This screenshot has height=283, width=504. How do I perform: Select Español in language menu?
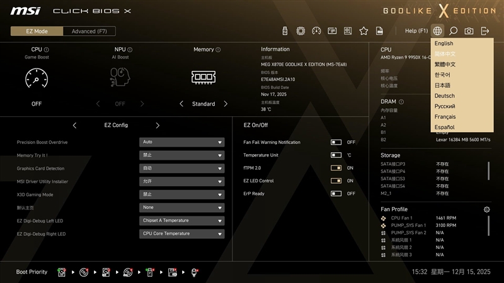click(x=462, y=127)
